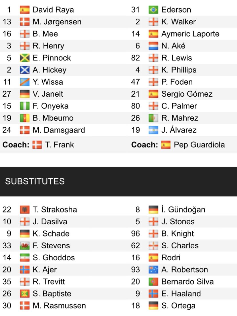Select coach T. Frank's name
Image resolution: width=237 pixels, height=316 pixels.
point(59,145)
